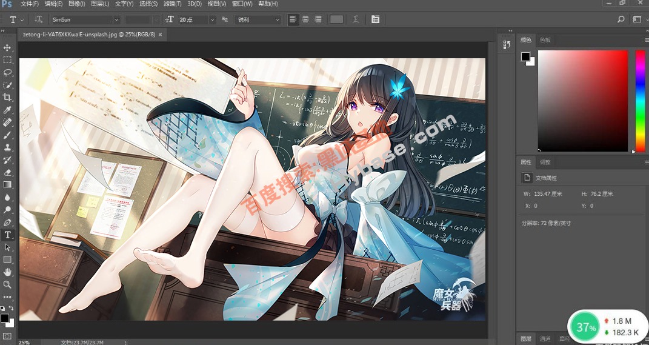Select the Move tool
Viewport: 649px width, 345px height.
tap(7, 48)
